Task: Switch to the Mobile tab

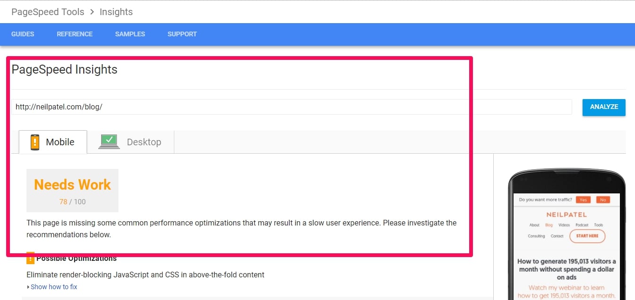Action: click(53, 142)
